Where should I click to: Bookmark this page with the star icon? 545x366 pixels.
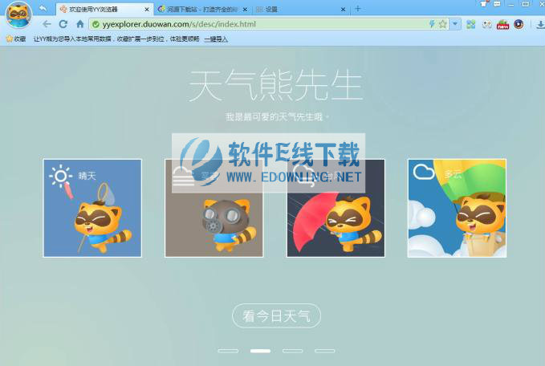pos(443,24)
